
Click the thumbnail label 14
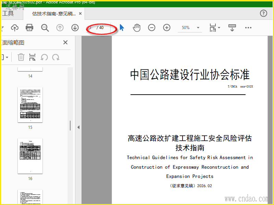click(30, 76)
